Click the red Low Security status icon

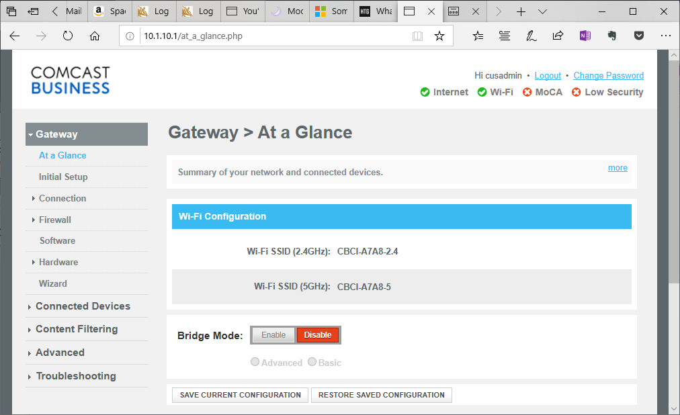[x=576, y=92]
